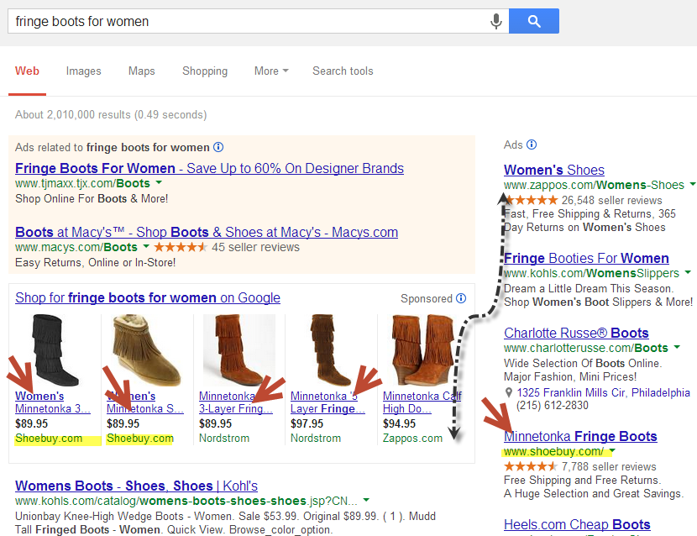Click the Minnetonka 3-Layer Fringe $89.95 boot image
Screen dimensions: 697x536
coord(238,350)
